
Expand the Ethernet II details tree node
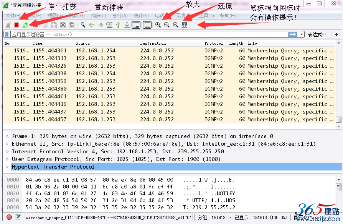pyautogui.click(x=7, y=144)
